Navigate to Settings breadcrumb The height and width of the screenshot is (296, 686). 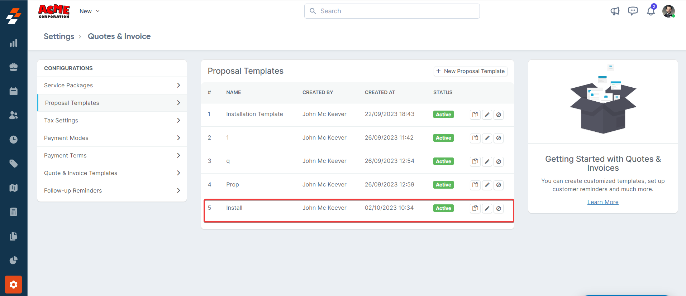click(x=59, y=36)
